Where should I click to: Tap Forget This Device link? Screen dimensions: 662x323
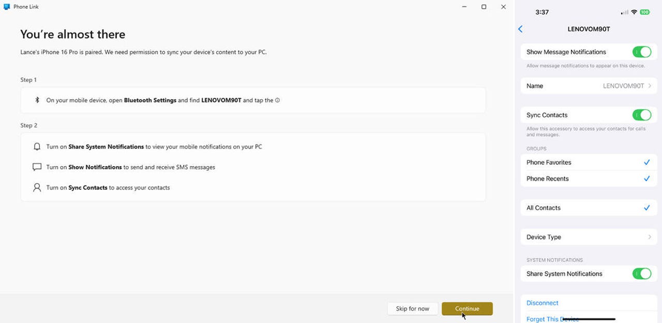(553, 319)
